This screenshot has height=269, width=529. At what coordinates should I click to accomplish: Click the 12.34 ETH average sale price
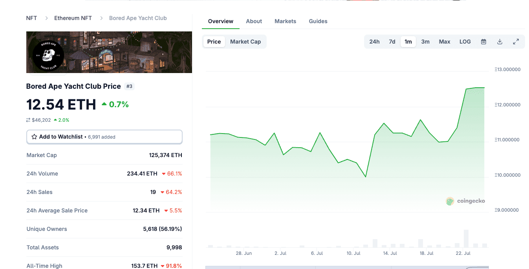click(x=146, y=210)
